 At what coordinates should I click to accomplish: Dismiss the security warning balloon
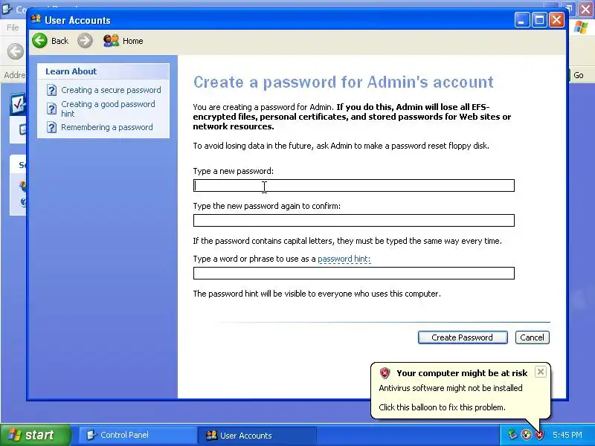(541, 372)
